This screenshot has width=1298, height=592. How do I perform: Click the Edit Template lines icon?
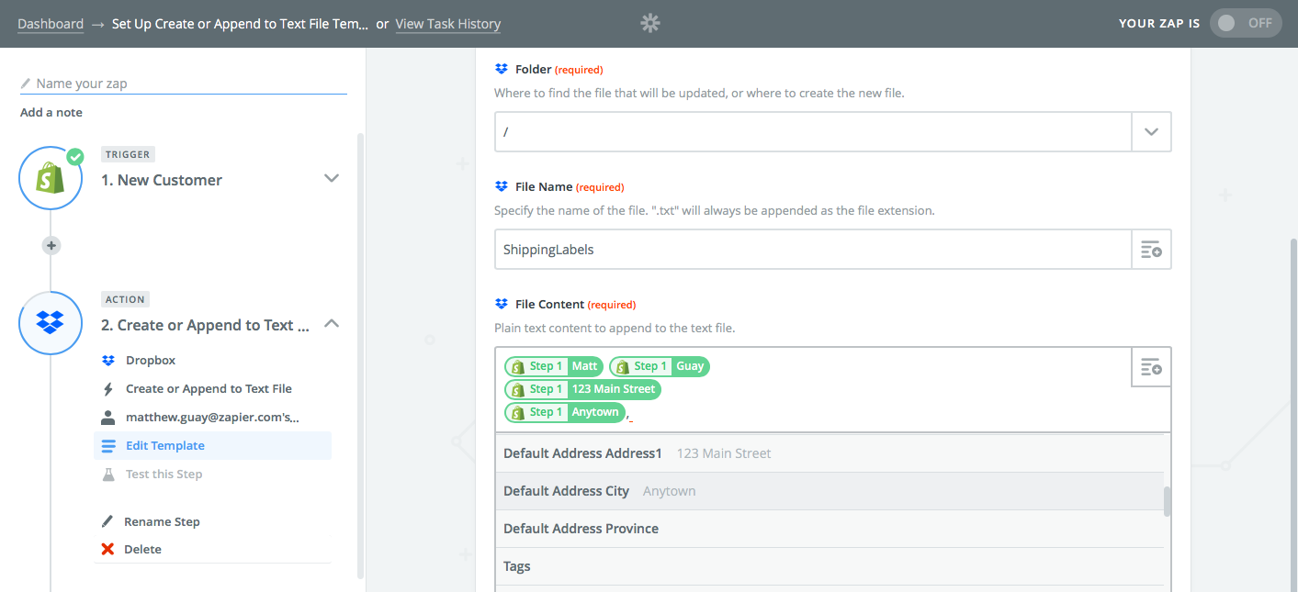(x=108, y=446)
